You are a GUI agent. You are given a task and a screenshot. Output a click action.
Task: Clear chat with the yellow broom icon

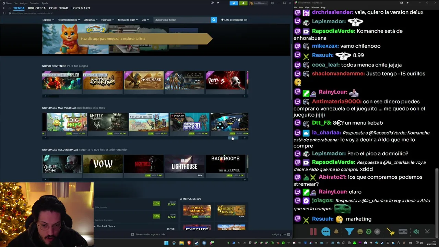click(391, 232)
